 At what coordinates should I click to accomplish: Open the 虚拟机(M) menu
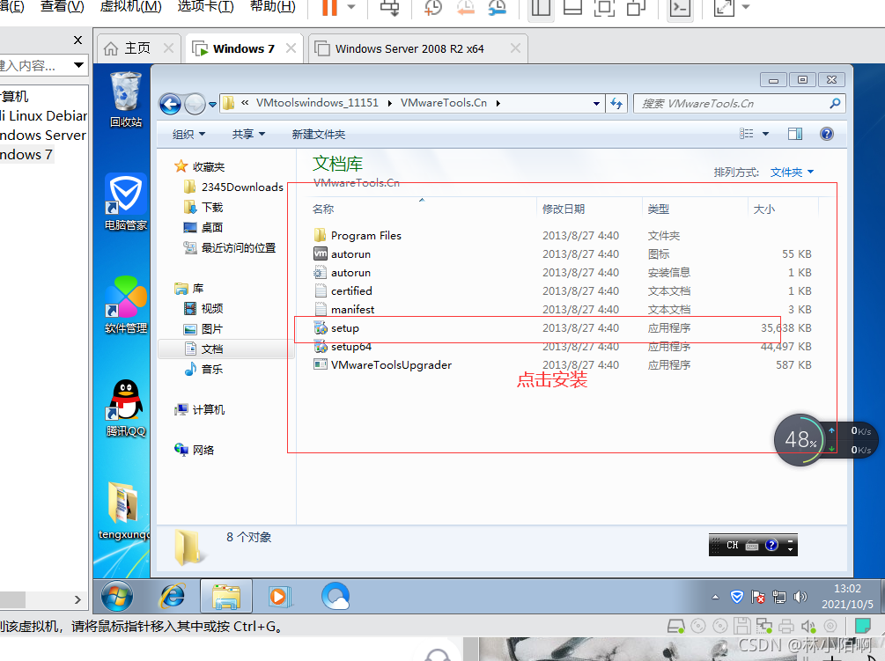tap(130, 7)
